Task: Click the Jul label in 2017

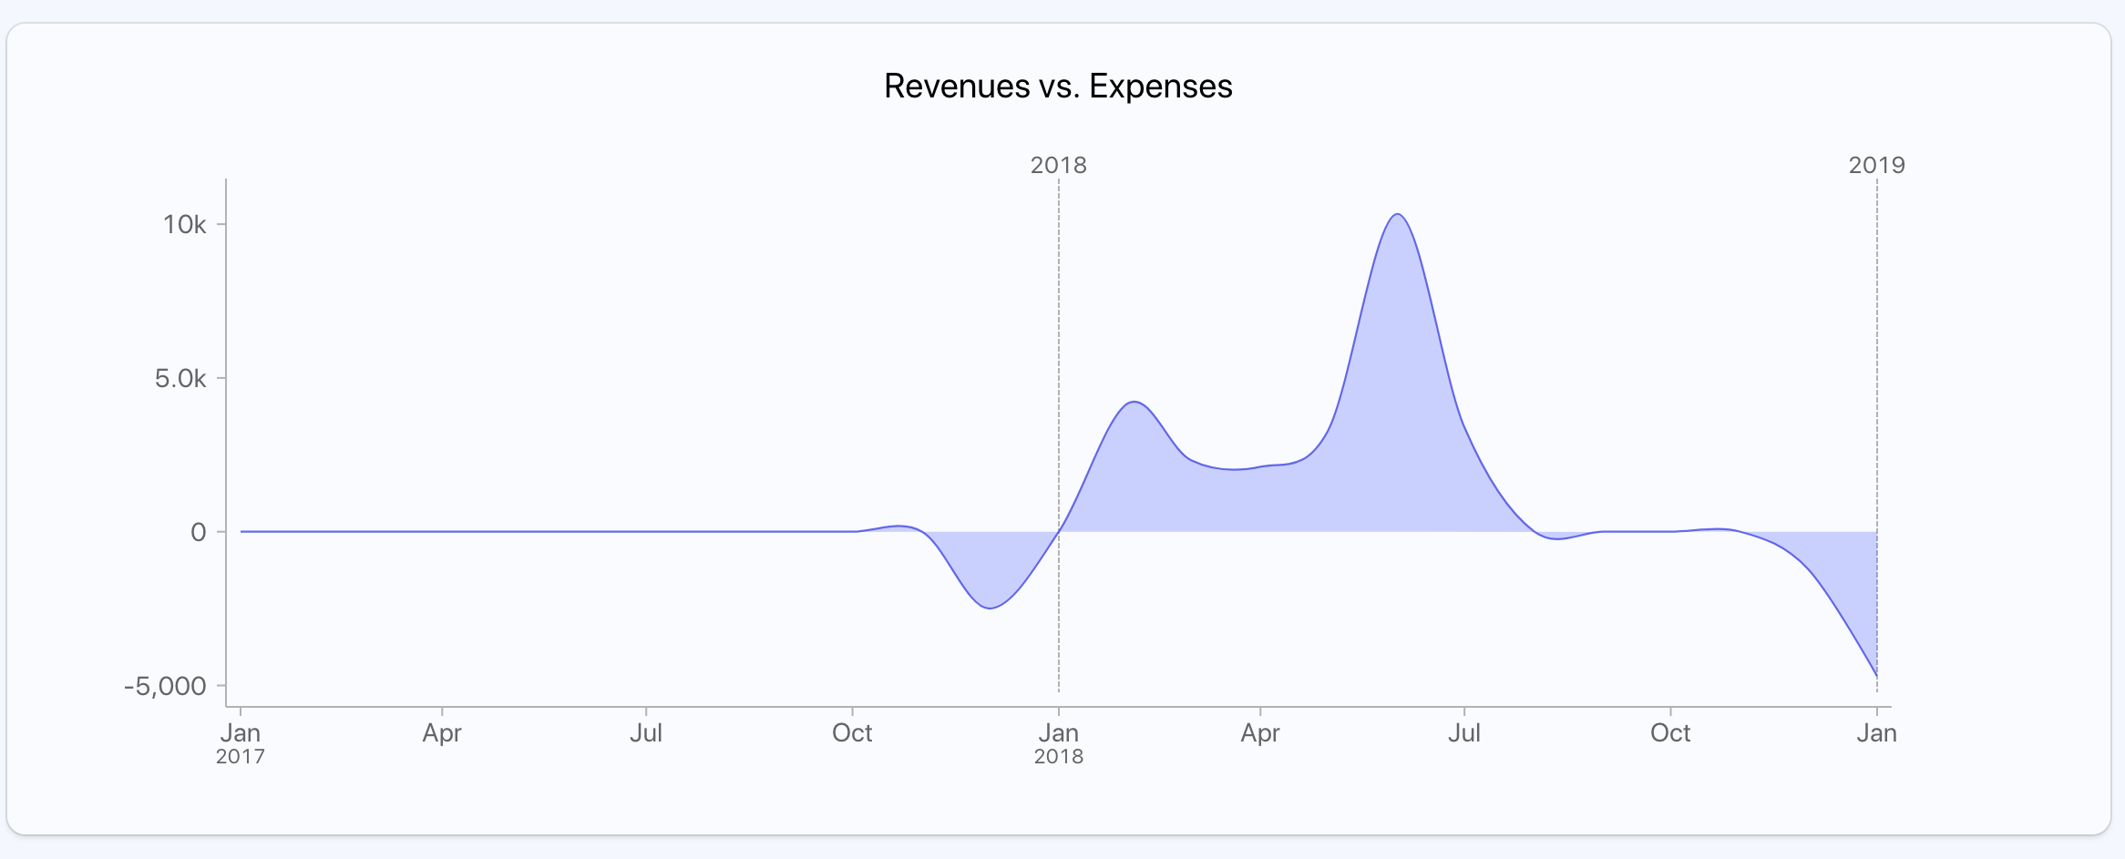Action: click(x=648, y=731)
